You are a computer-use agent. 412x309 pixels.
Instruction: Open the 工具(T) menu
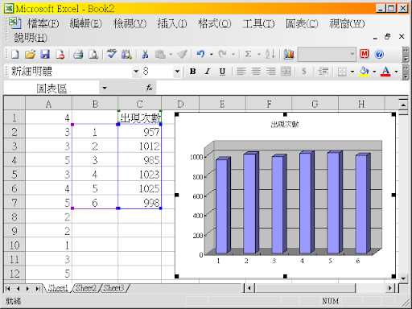[x=258, y=23]
